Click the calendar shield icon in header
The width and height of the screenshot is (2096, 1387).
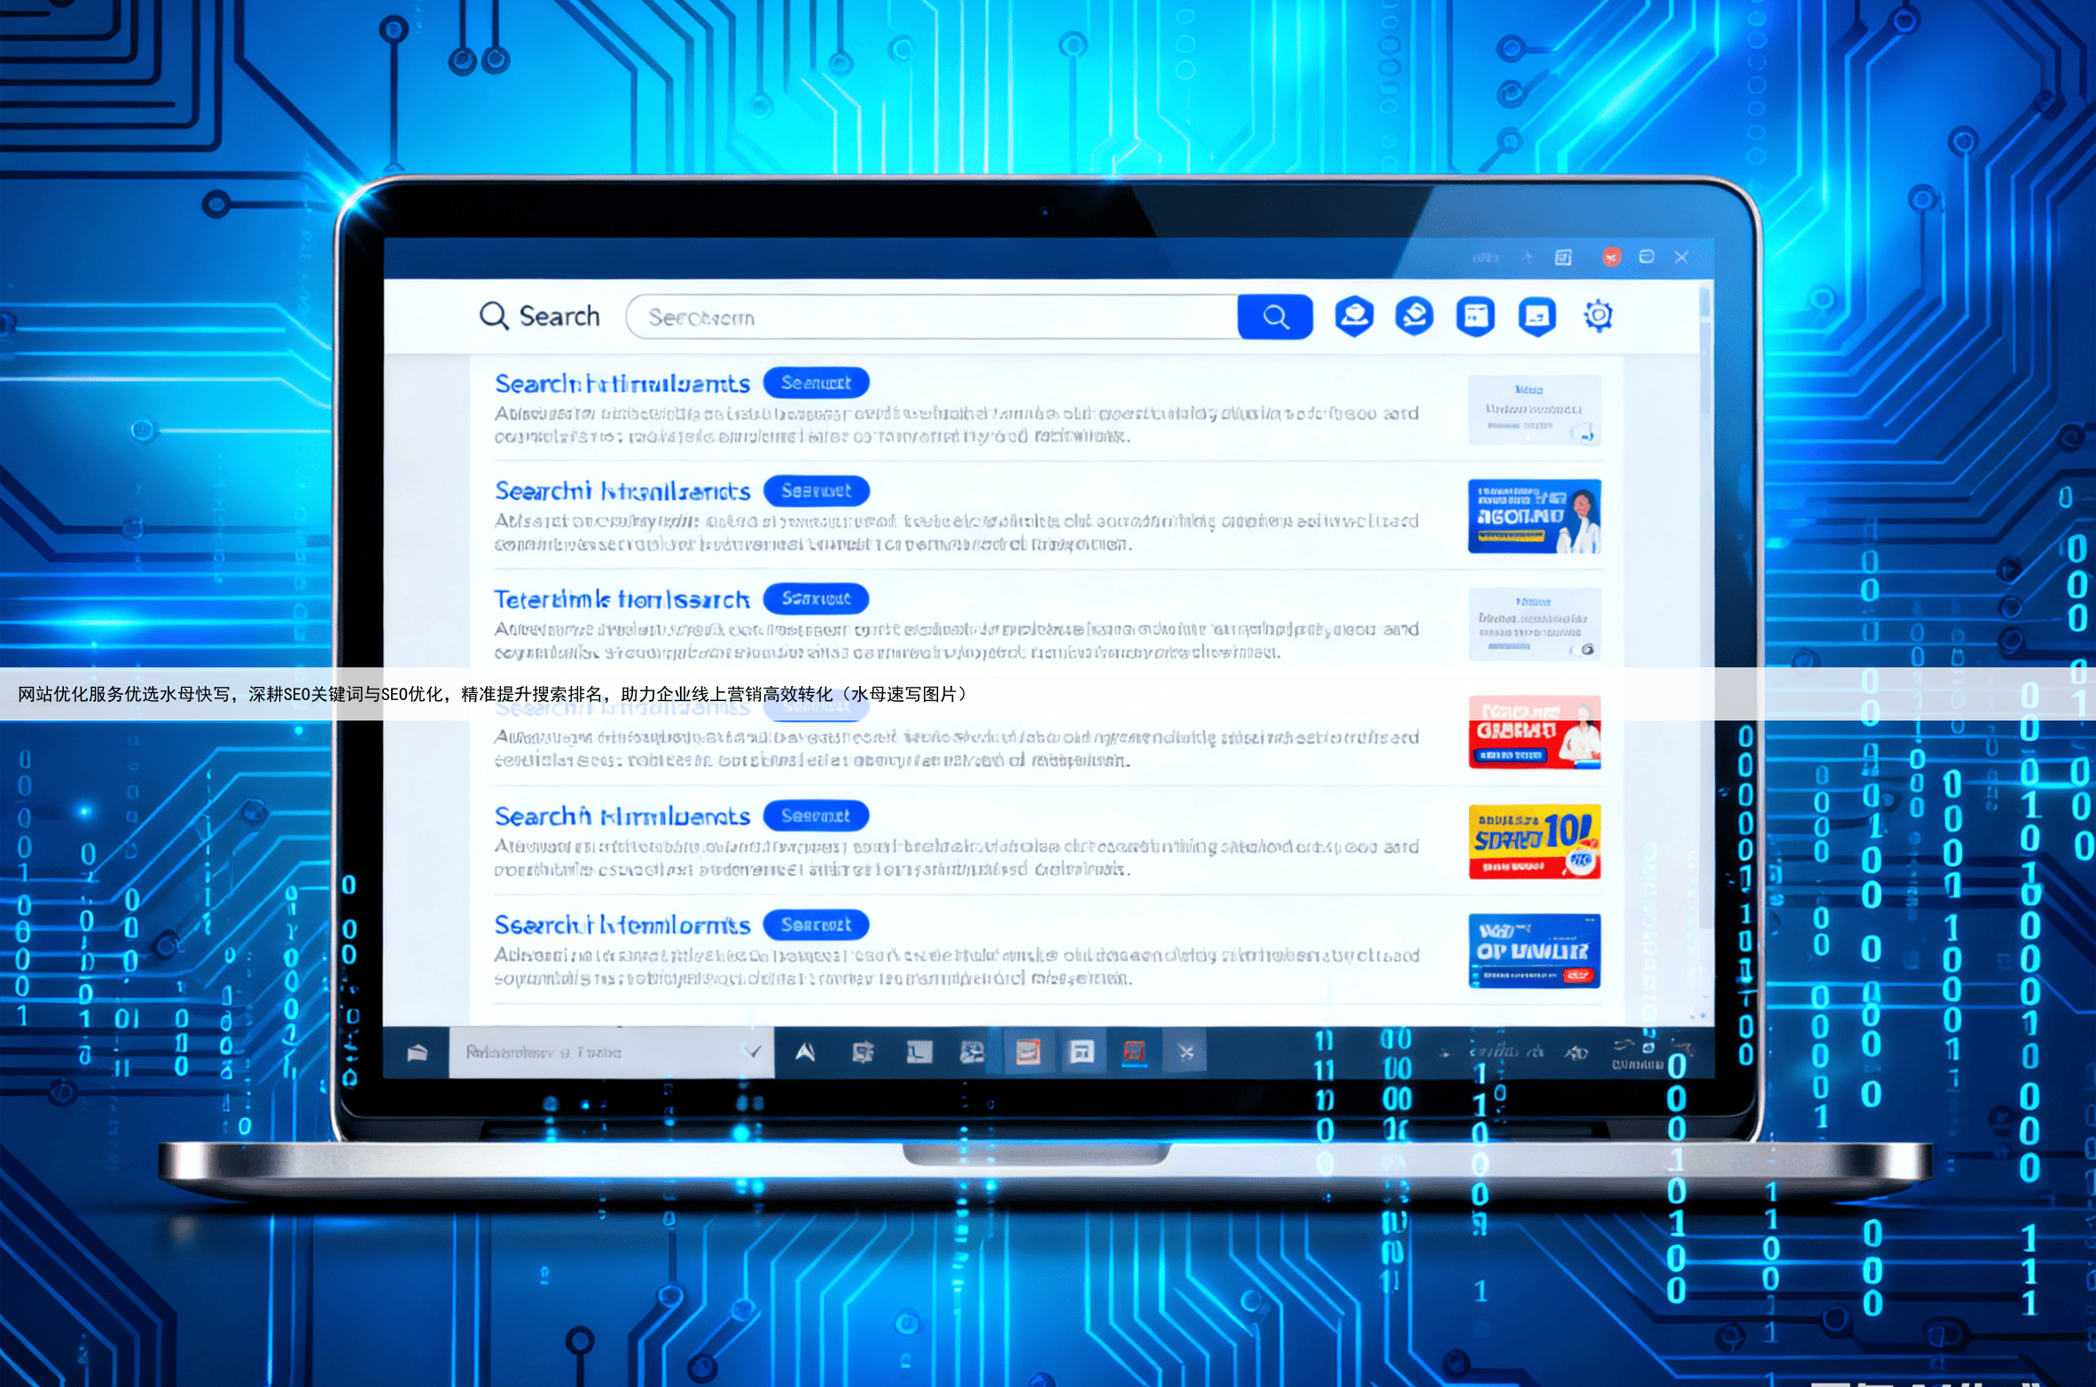(1475, 316)
